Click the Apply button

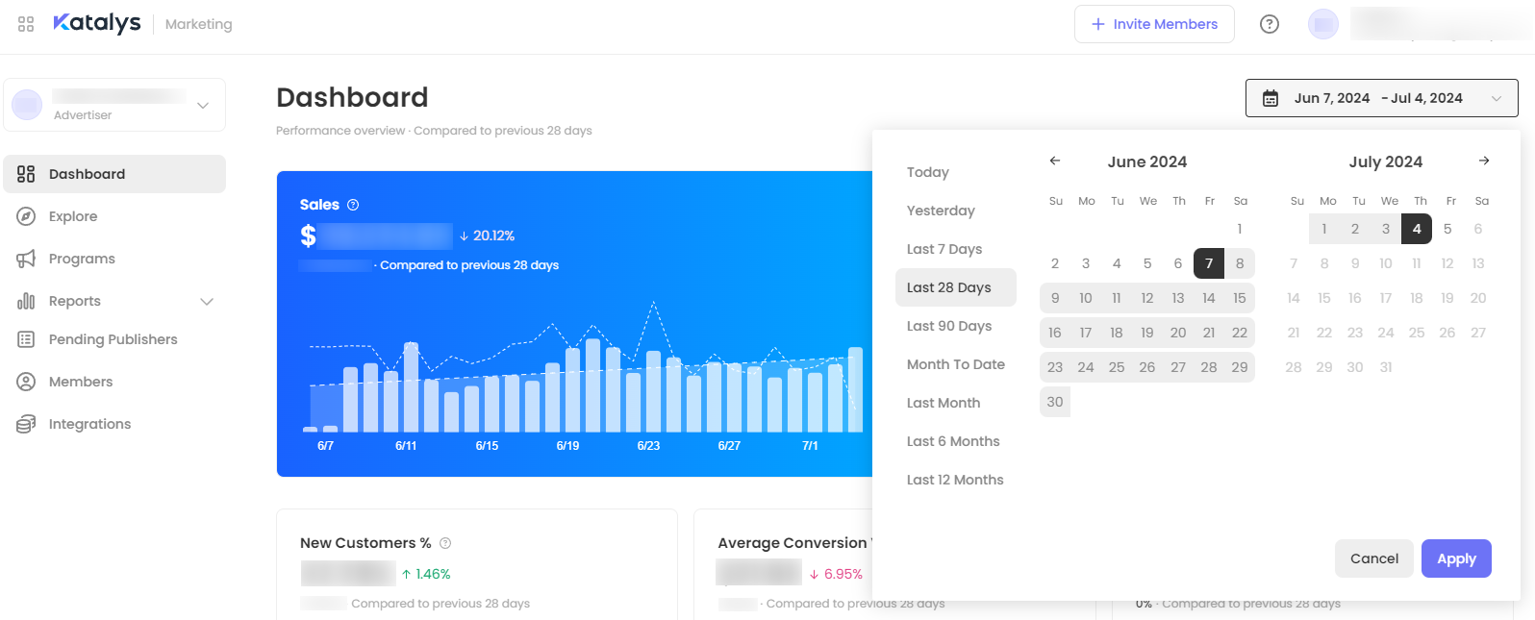[x=1456, y=558]
